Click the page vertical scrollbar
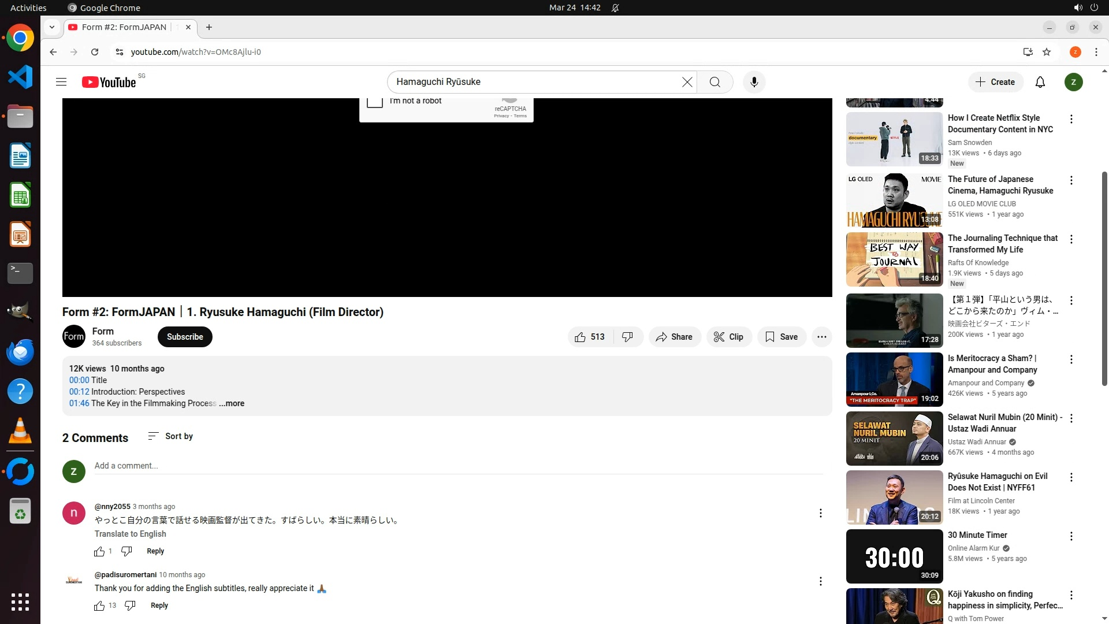This screenshot has height=624, width=1109. 1104,277
